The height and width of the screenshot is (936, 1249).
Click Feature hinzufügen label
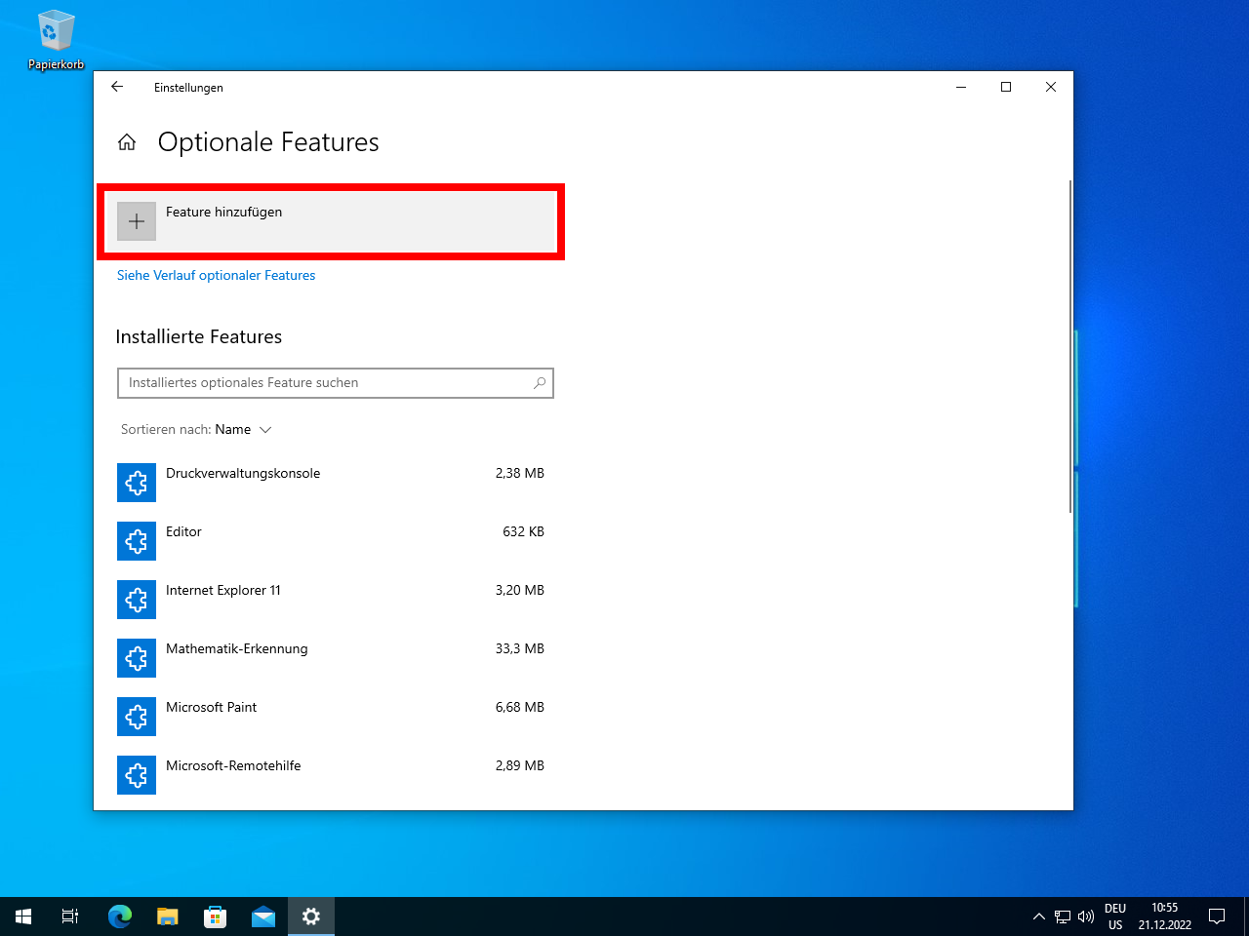click(x=223, y=213)
